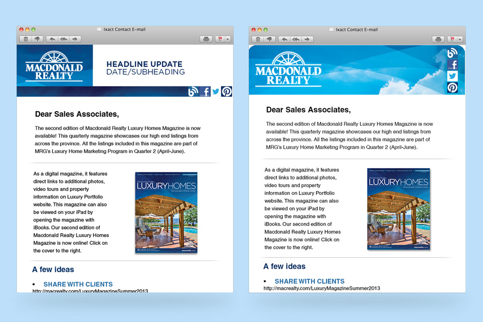This screenshot has height=322, width=483.
Task: Open the Facebook icon in right email banner
Action: coord(452,64)
